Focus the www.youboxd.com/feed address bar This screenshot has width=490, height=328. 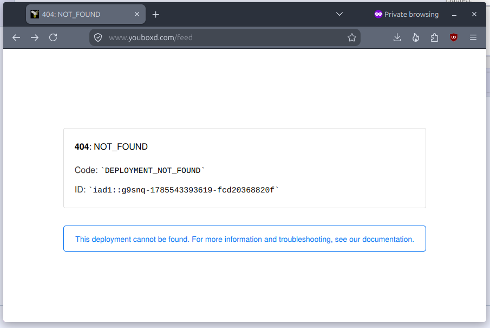pyautogui.click(x=225, y=37)
